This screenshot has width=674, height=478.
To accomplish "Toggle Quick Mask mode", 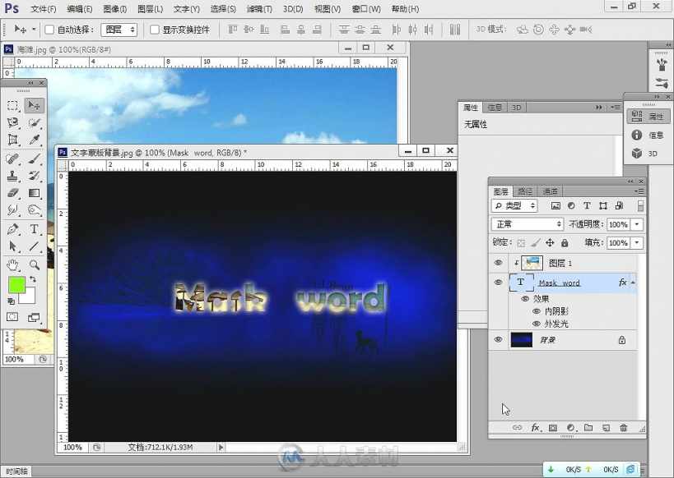I will [x=12, y=317].
